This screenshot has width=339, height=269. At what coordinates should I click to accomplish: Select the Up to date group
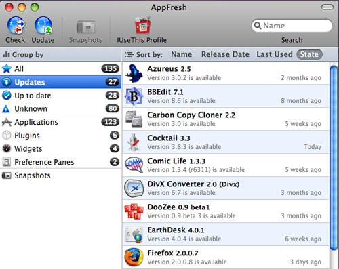(x=60, y=96)
